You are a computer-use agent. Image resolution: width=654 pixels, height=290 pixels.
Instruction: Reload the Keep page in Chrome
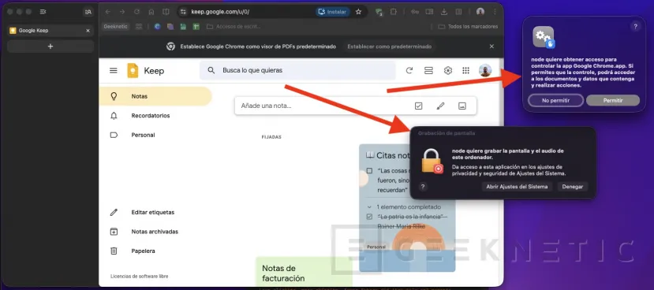(136, 12)
